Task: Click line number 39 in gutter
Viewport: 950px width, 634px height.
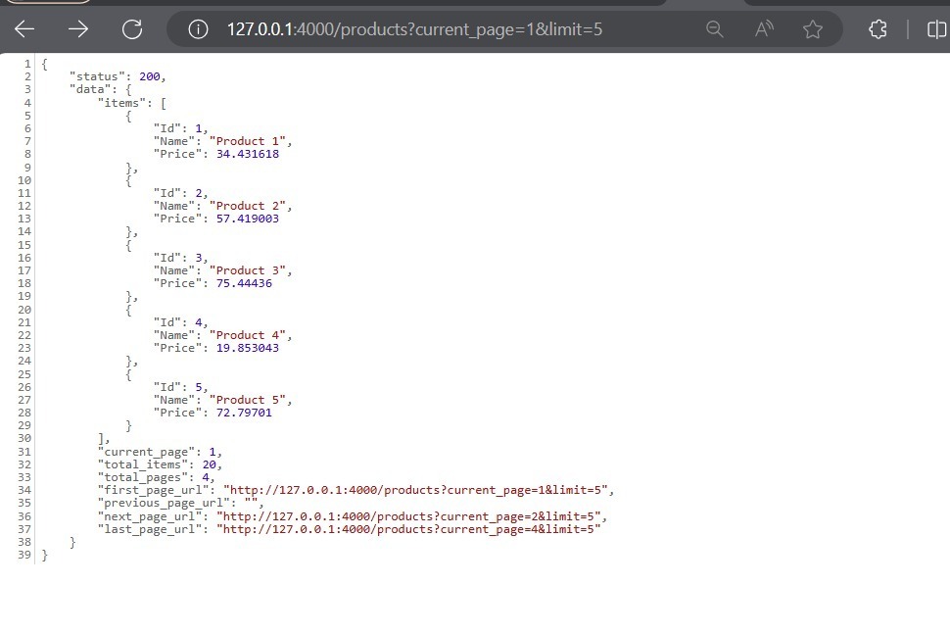Action: point(24,555)
